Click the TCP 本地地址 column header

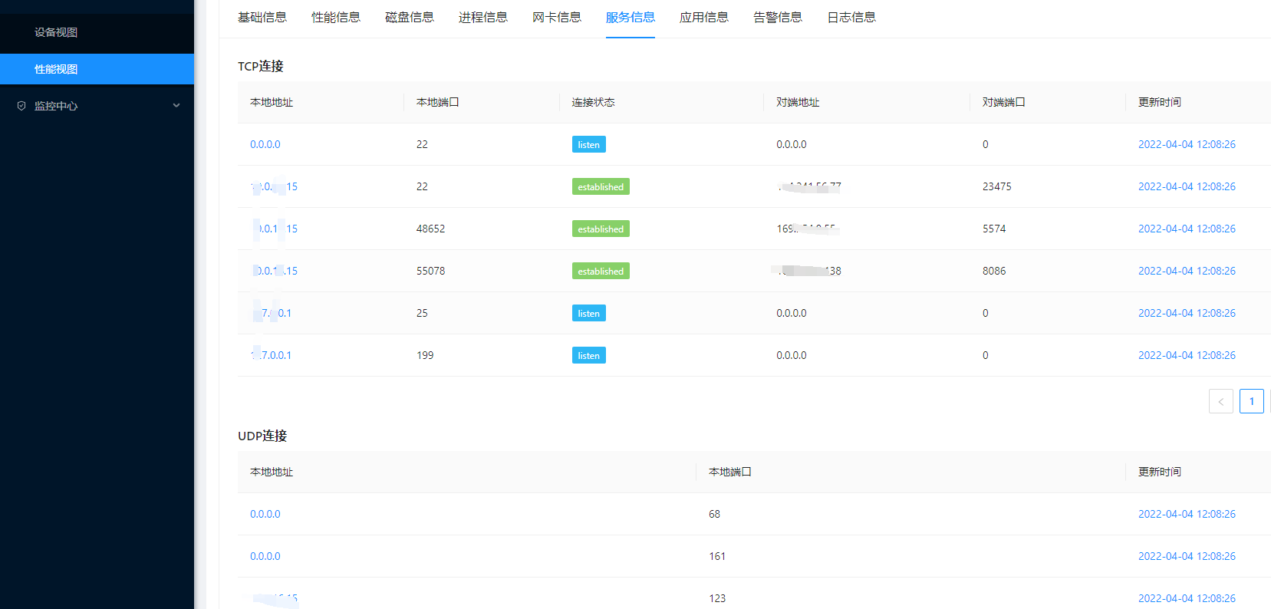click(272, 102)
